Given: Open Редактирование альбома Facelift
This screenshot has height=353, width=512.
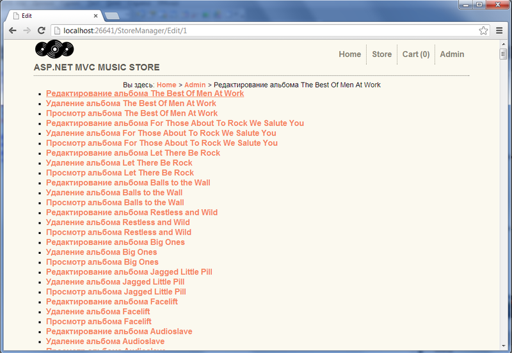Looking at the screenshot, I should click(111, 302).
